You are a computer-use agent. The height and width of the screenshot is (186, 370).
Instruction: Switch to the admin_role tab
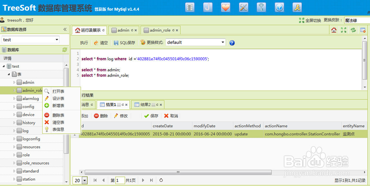(160, 30)
